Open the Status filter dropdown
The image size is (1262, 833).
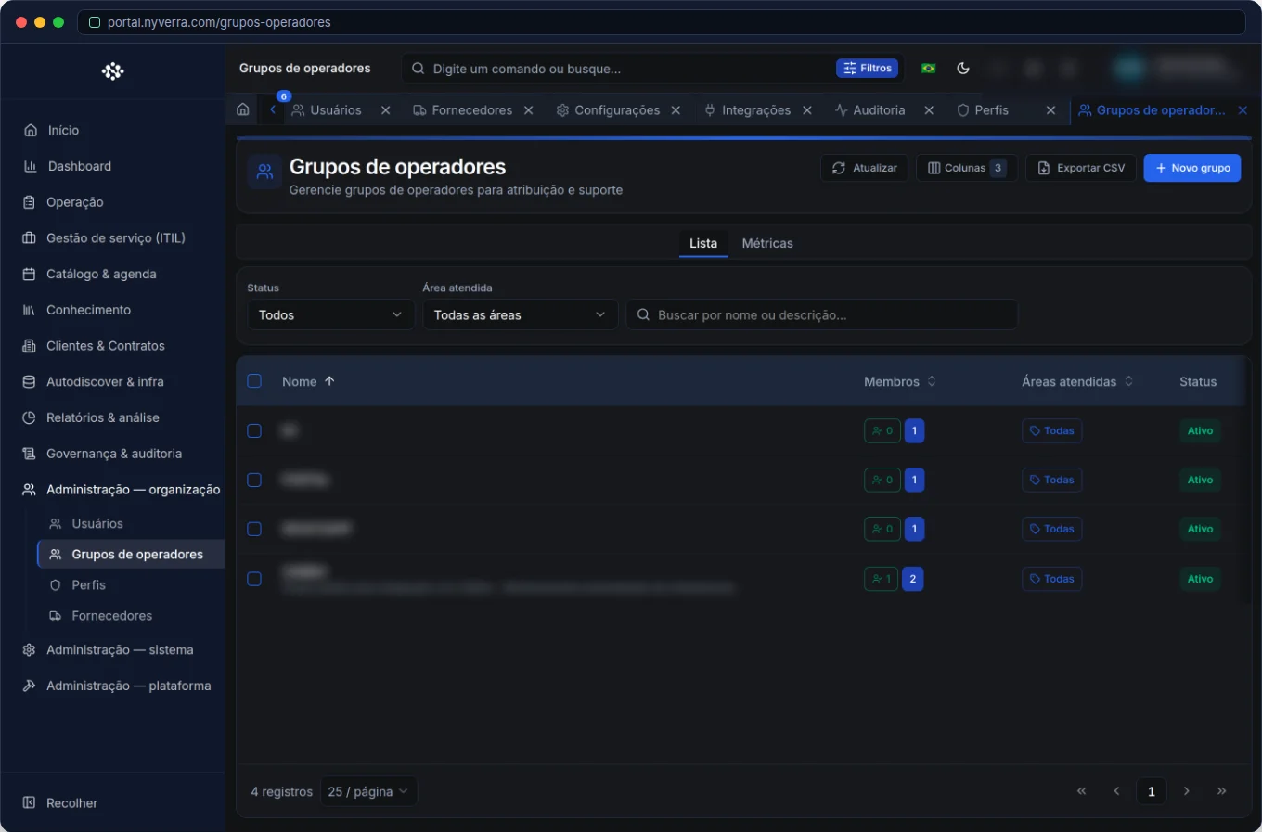coord(330,315)
